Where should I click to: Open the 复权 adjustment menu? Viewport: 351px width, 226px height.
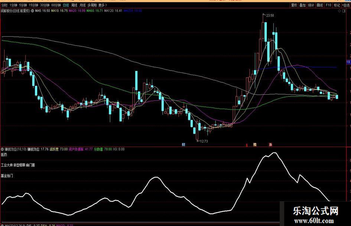294,5
